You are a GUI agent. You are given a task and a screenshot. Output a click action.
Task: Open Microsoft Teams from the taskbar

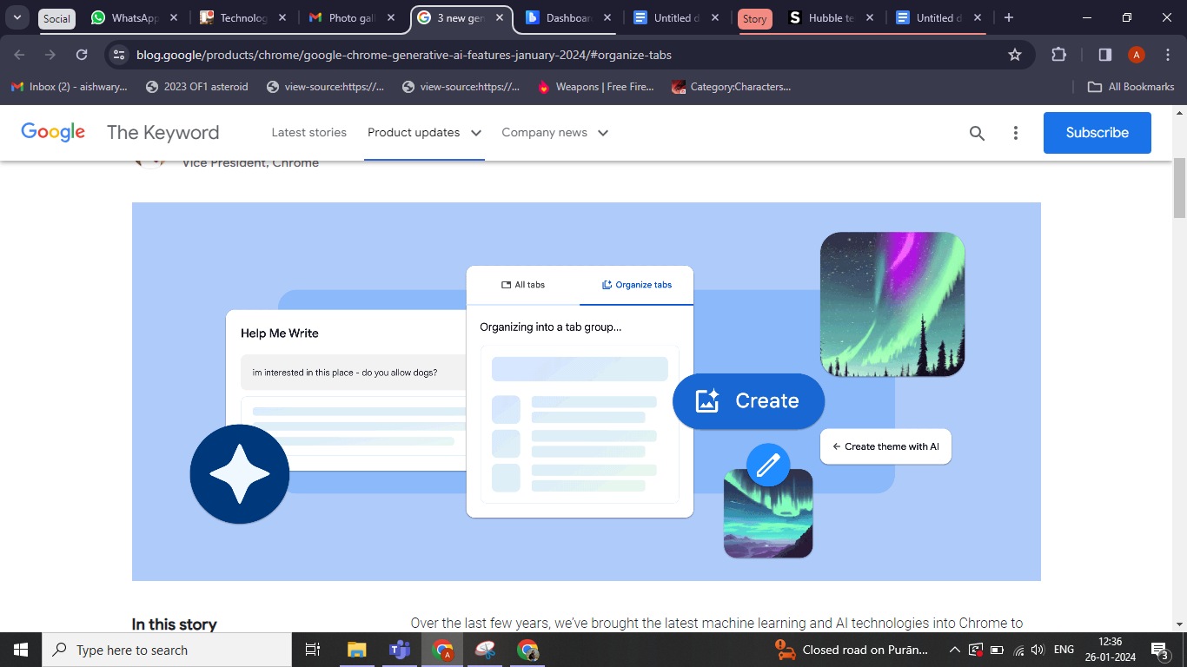pyautogui.click(x=400, y=650)
